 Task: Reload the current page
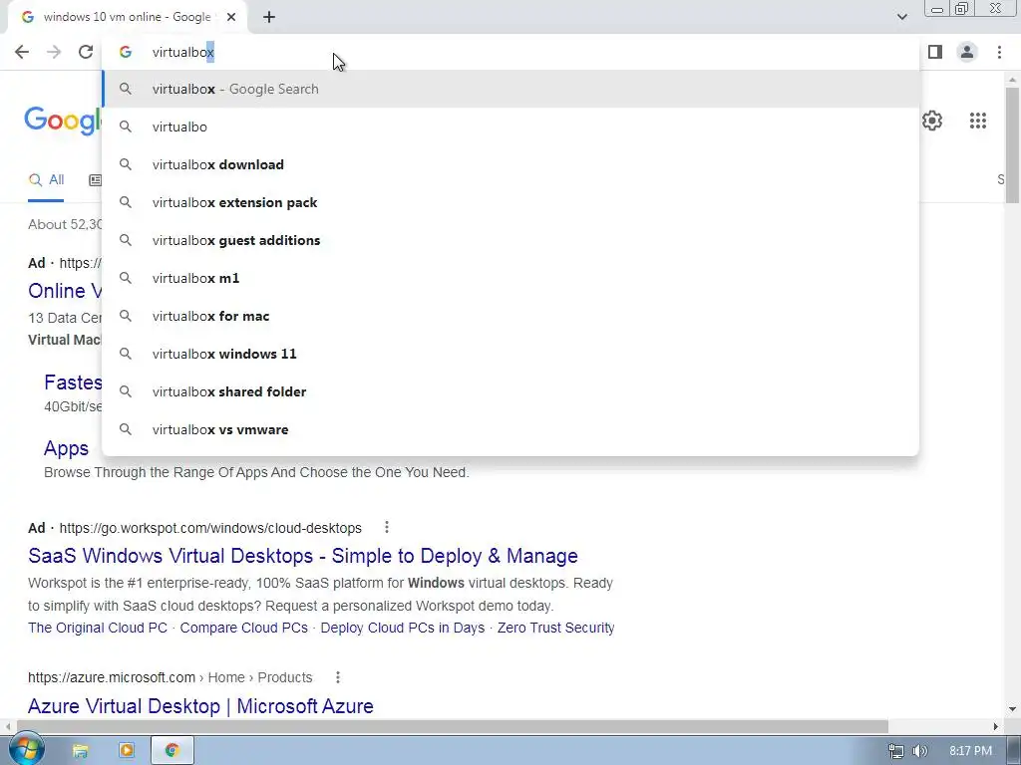point(86,52)
